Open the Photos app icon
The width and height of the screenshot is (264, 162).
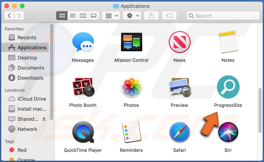pyautogui.click(x=131, y=88)
